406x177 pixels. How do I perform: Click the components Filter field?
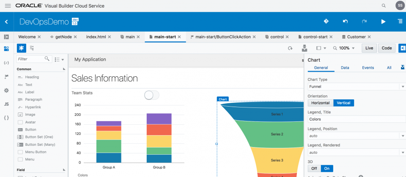pos(34,59)
